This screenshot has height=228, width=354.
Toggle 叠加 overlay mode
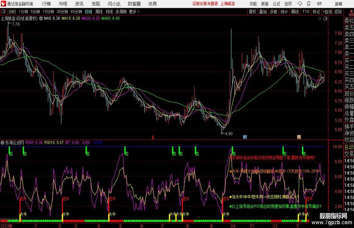point(263,11)
